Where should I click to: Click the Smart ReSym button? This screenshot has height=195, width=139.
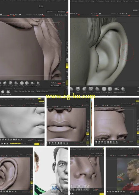click(47, 91)
